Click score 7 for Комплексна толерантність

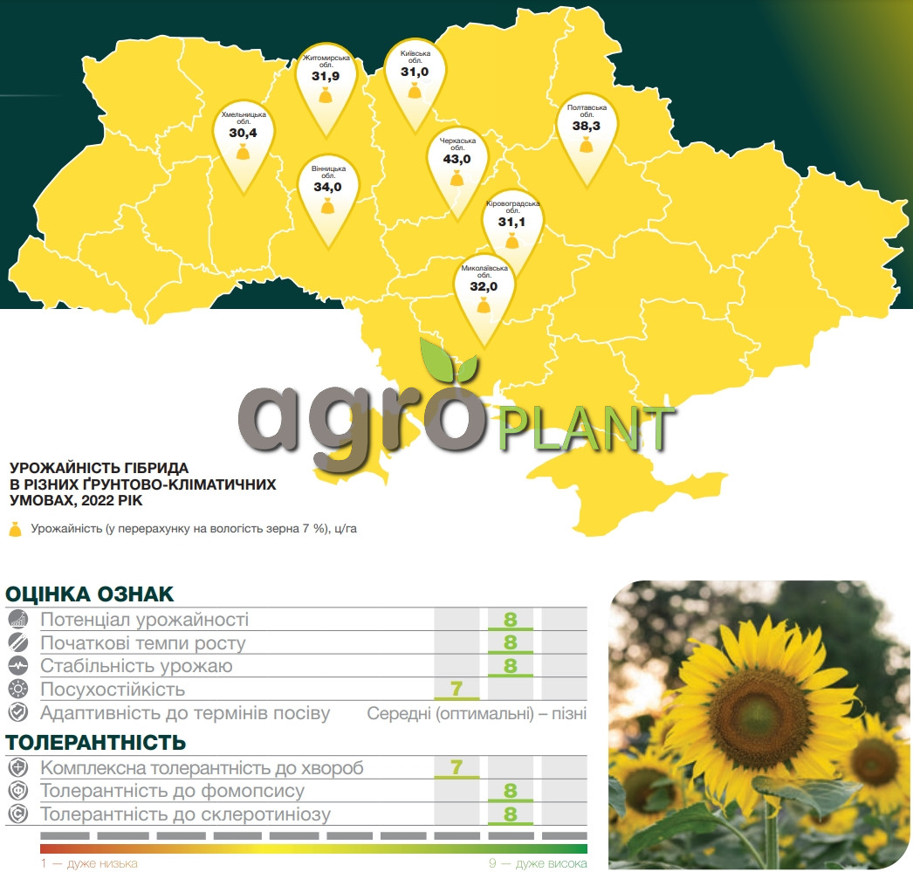[x=456, y=767]
